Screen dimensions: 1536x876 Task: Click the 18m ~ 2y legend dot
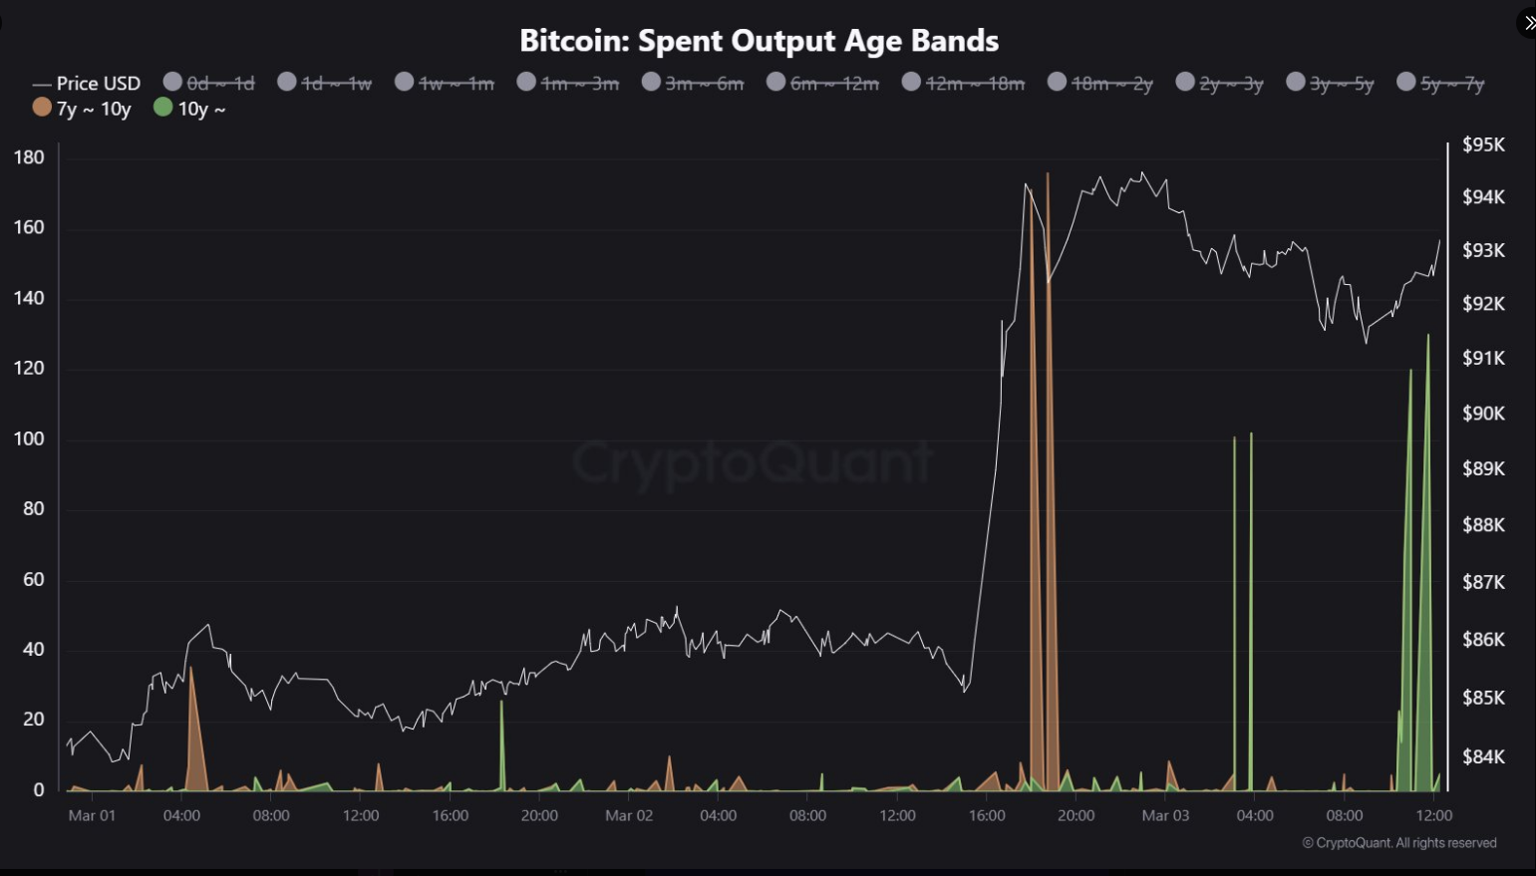point(1058,83)
